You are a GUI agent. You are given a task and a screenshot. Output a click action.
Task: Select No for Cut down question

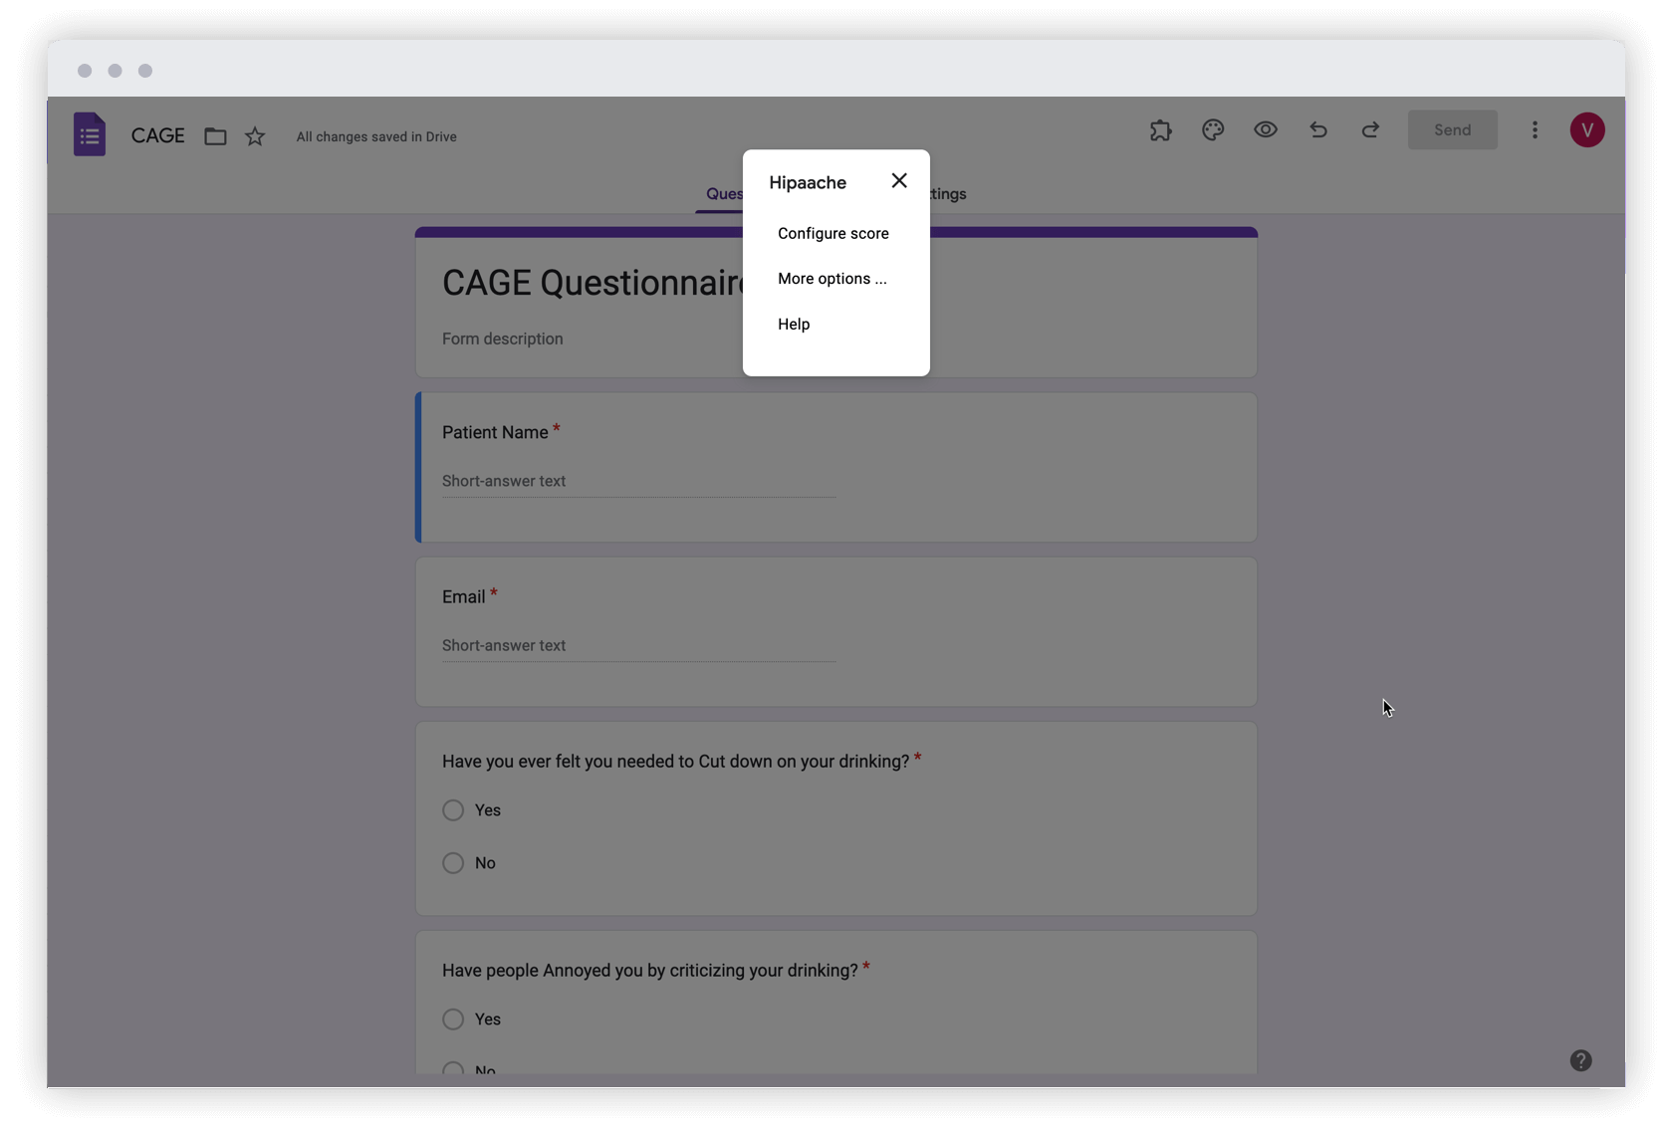(453, 863)
